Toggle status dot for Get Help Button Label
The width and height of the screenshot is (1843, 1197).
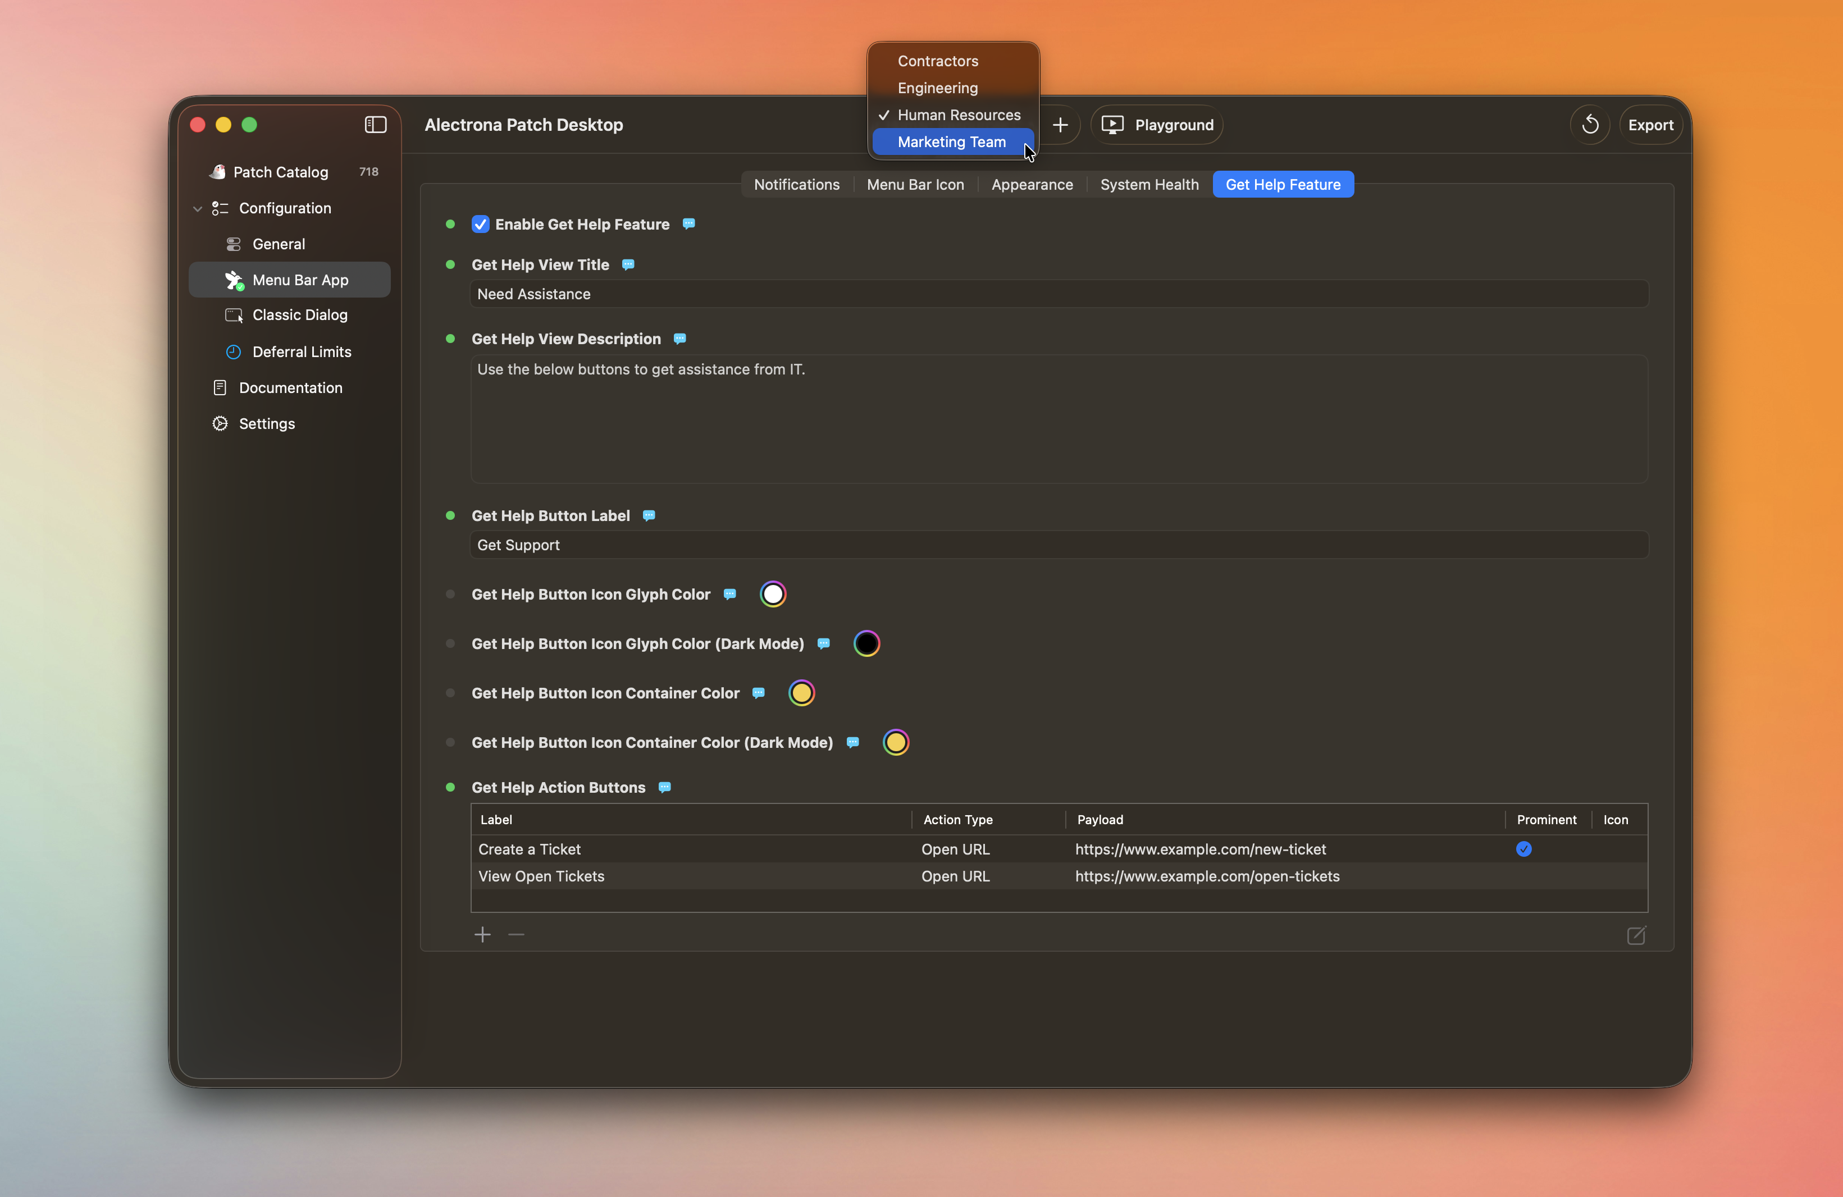450,515
